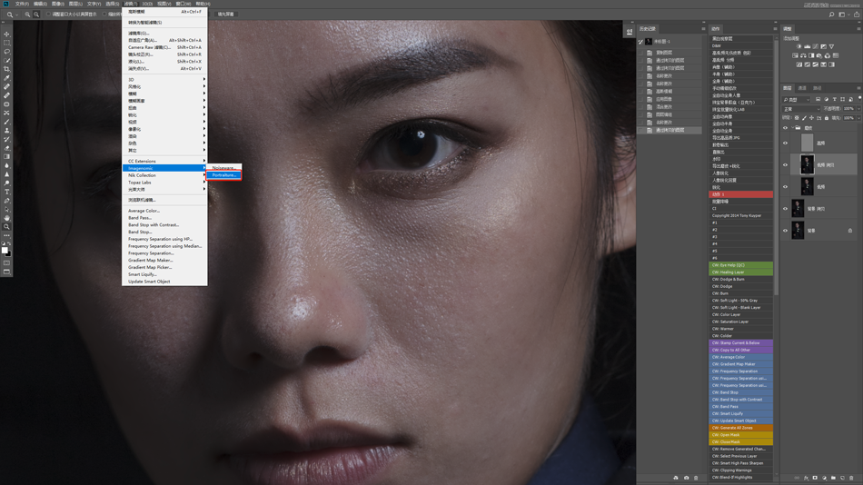Choose Gradient Map Maker menu item
The height and width of the screenshot is (485, 863).
tap(164, 260)
